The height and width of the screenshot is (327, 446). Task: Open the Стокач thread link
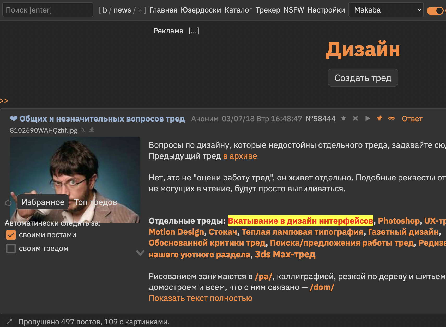[x=223, y=232]
